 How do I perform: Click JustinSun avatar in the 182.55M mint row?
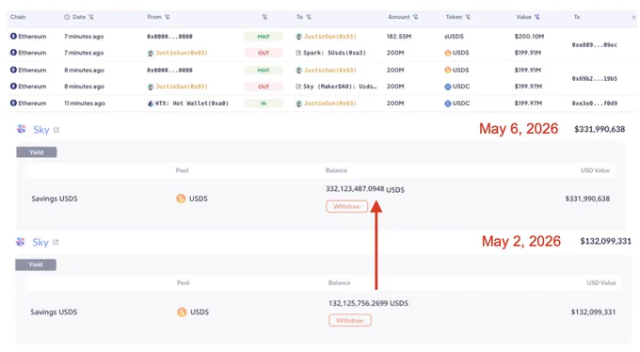298,37
